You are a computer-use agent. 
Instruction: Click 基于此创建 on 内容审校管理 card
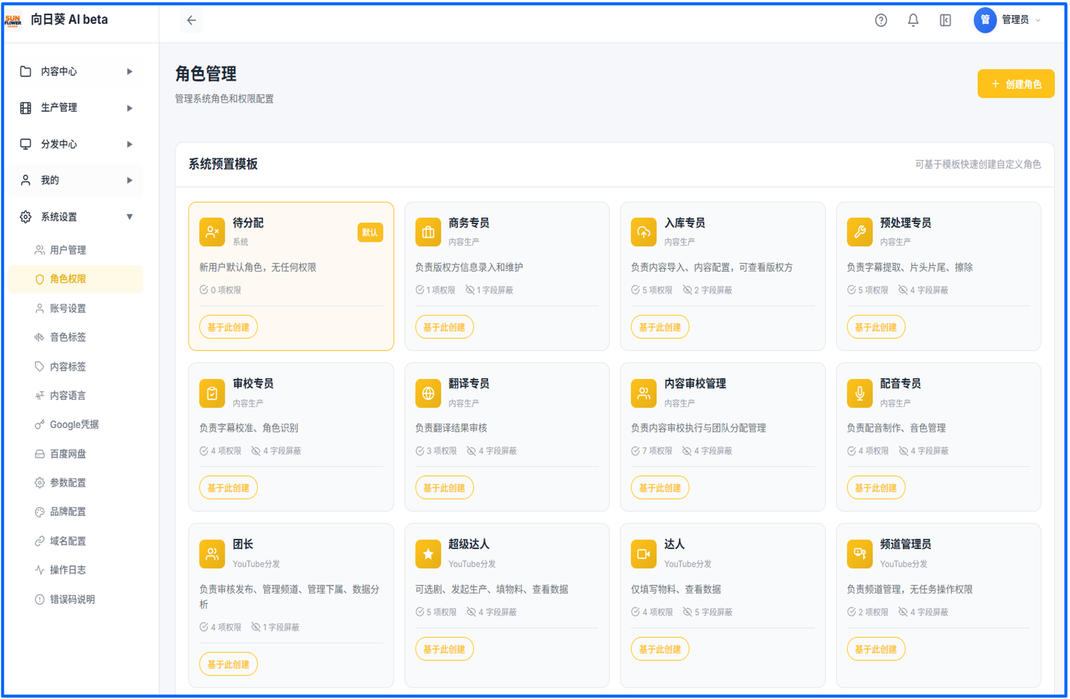pyautogui.click(x=660, y=487)
